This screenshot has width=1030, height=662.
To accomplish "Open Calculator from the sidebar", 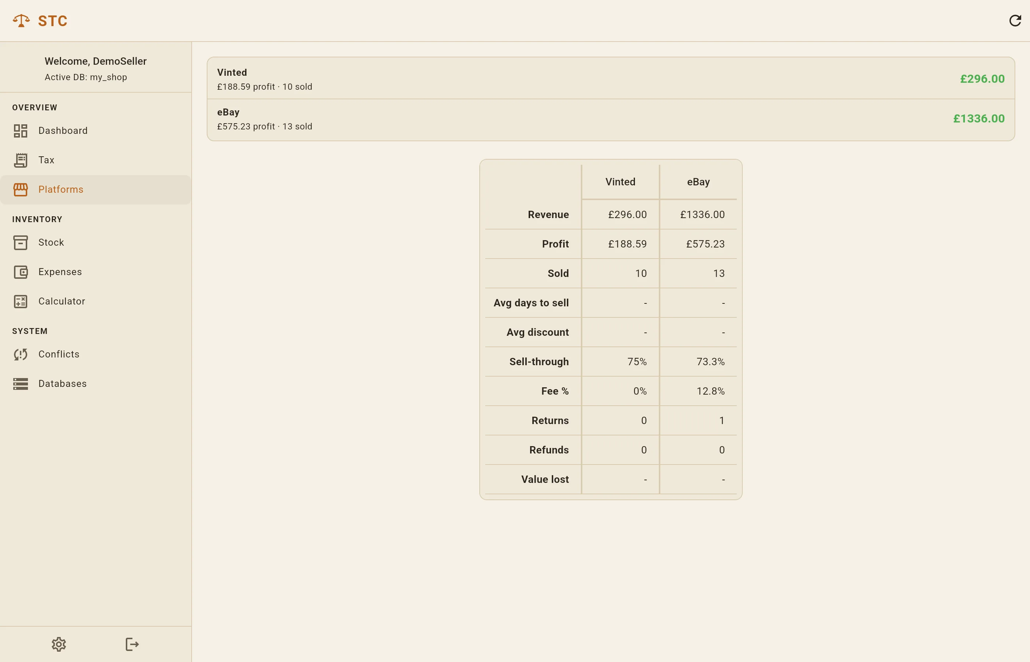I will [x=96, y=301].
